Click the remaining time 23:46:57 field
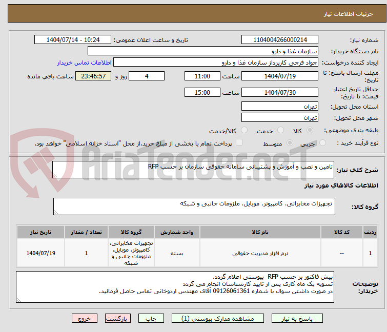This screenshot has height=332, width=387. click(93, 76)
